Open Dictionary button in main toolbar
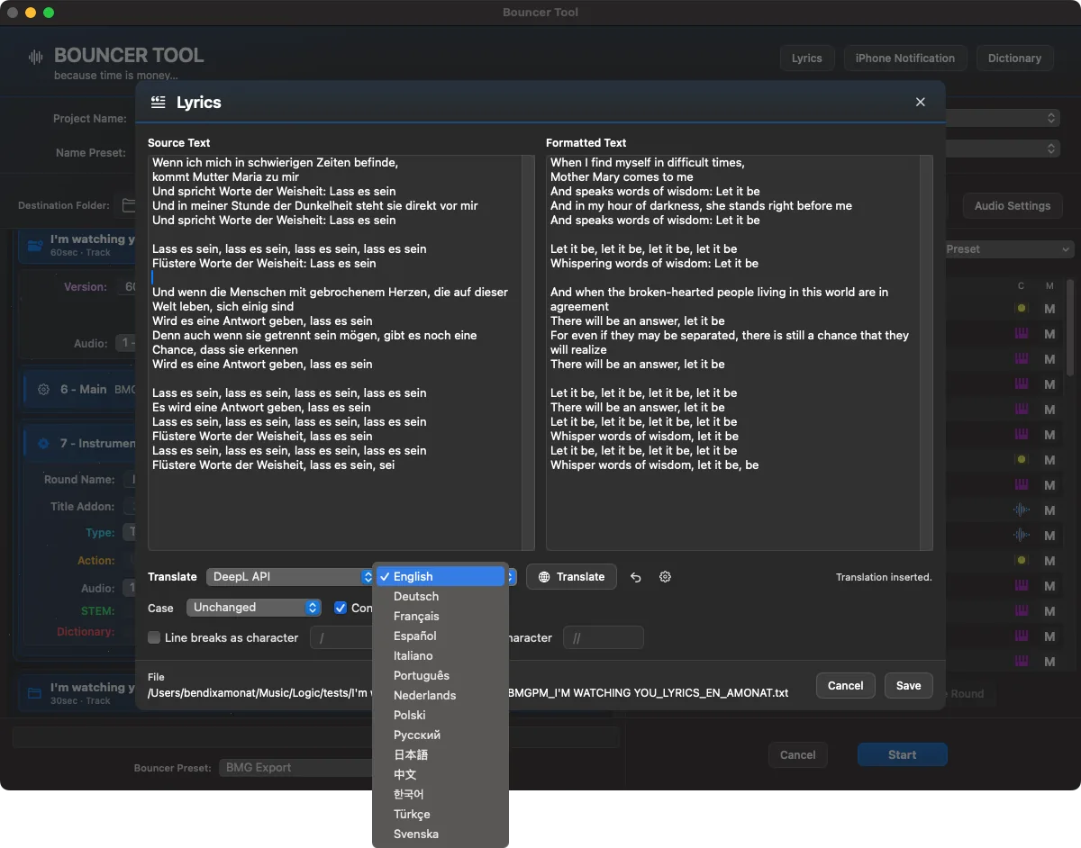Image resolution: width=1081 pixels, height=848 pixels. [1014, 59]
